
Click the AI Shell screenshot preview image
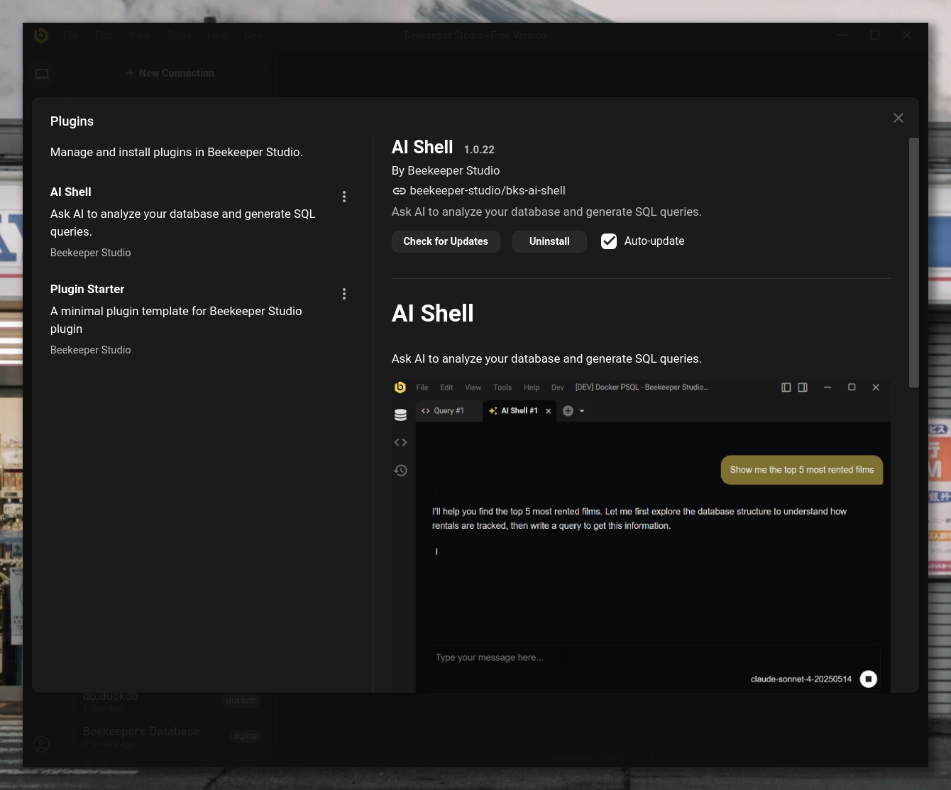[x=641, y=536]
